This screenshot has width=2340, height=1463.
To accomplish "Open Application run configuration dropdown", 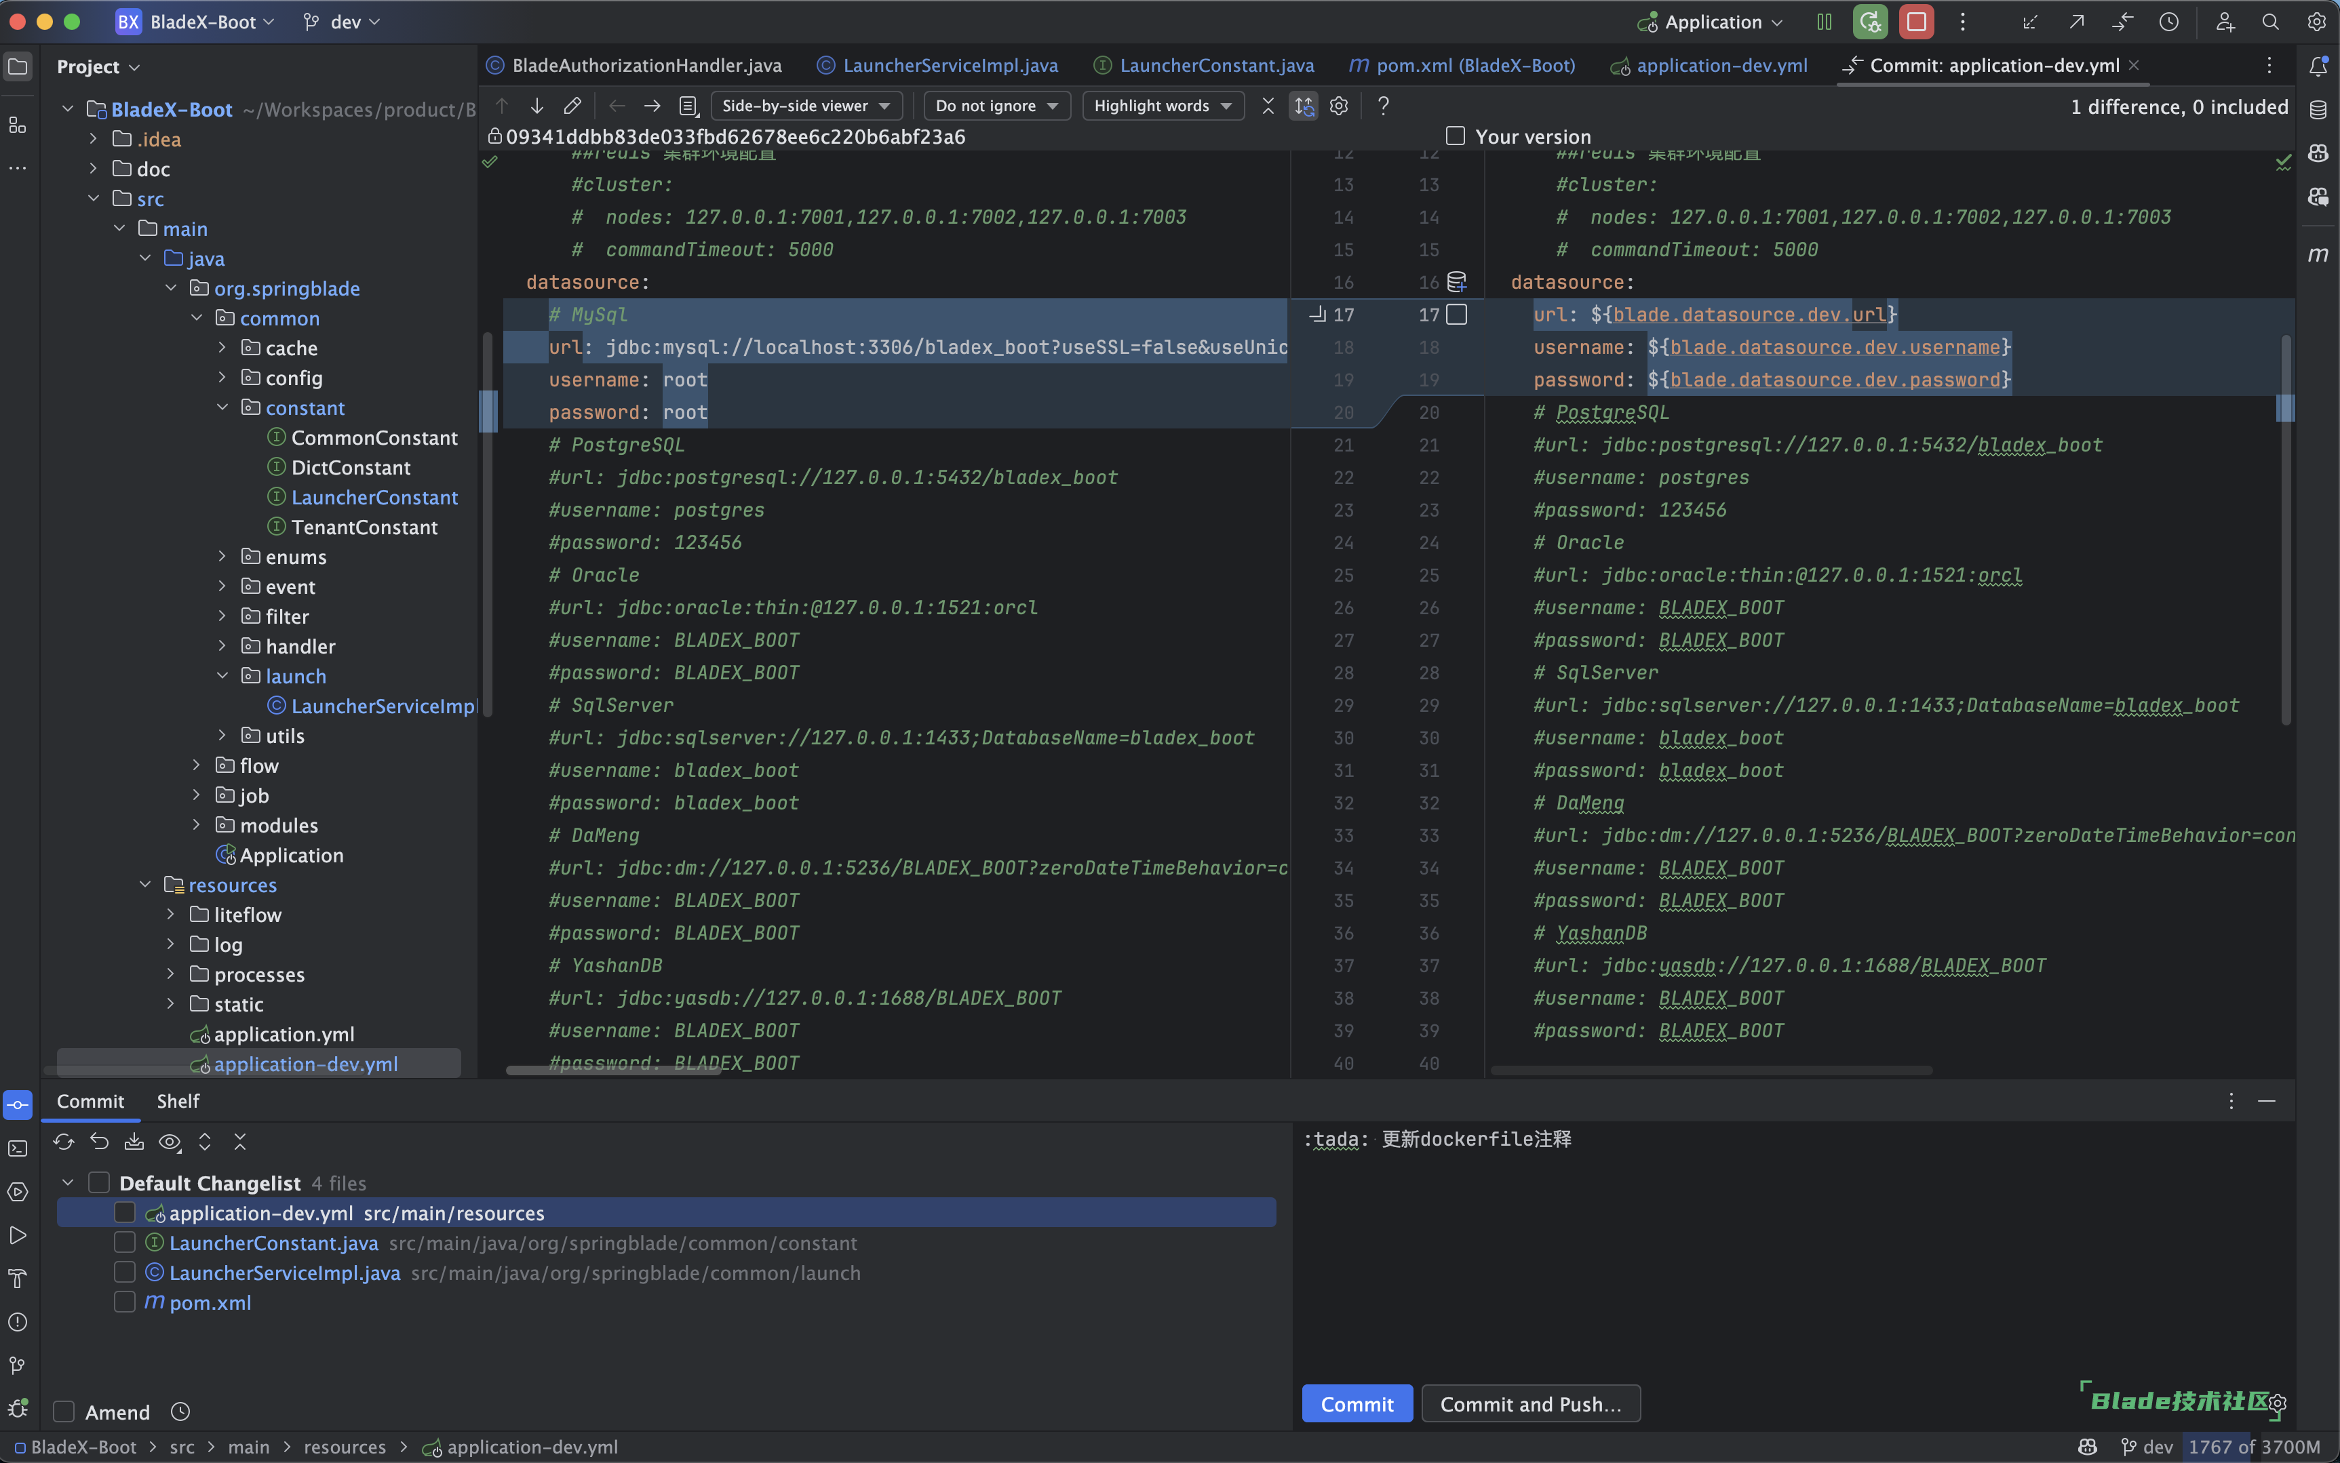I will (x=1711, y=21).
